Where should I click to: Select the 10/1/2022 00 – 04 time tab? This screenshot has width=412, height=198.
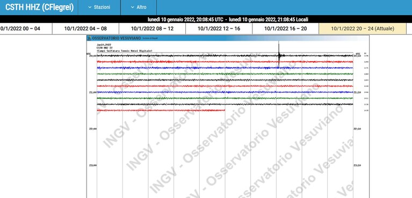(x=26, y=28)
